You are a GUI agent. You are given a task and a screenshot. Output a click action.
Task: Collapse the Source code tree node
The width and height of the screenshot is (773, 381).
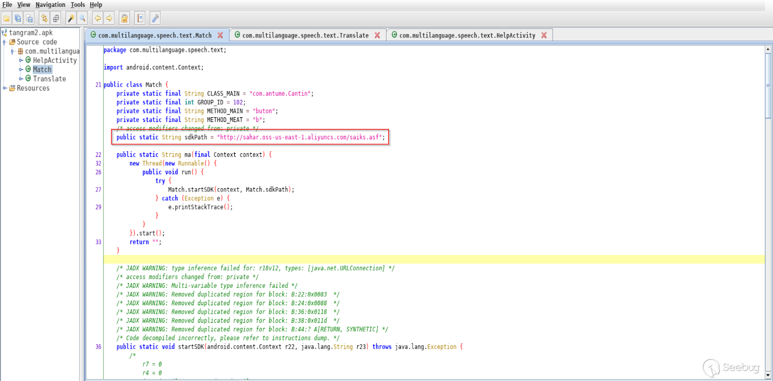(5, 42)
